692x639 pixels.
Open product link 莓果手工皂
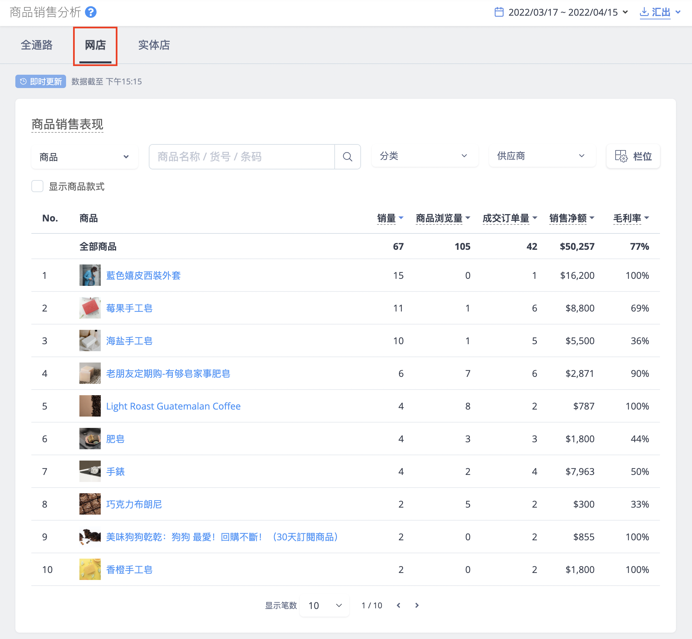click(129, 308)
